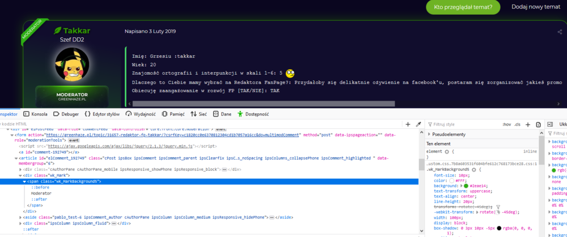Viewport: 567px width, 237px height.
Task: Click the add new CSS rule icon
Action: click(529, 124)
